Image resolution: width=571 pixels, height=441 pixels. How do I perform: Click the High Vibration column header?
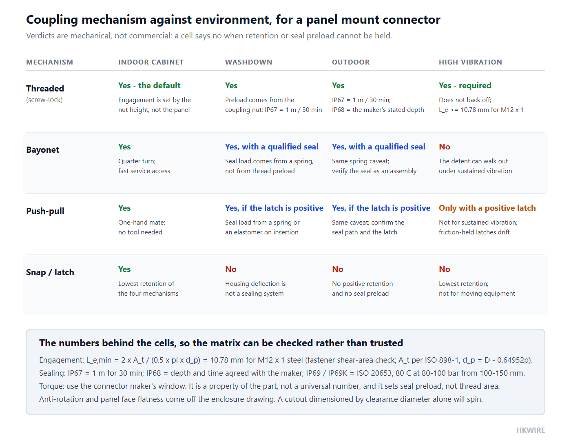(x=470, y=62)
